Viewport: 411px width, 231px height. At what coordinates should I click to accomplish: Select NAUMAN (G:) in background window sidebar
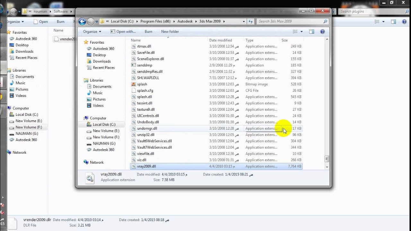pos(27,133)
